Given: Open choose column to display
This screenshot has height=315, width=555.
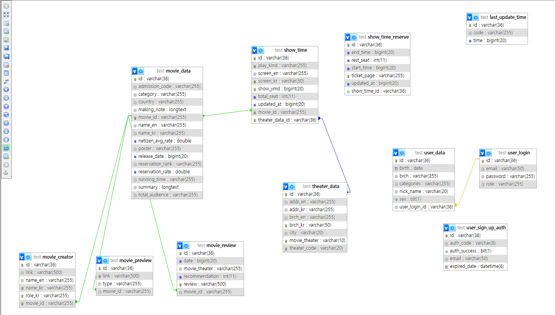Looking at the screenshot, I should point(6,90).
